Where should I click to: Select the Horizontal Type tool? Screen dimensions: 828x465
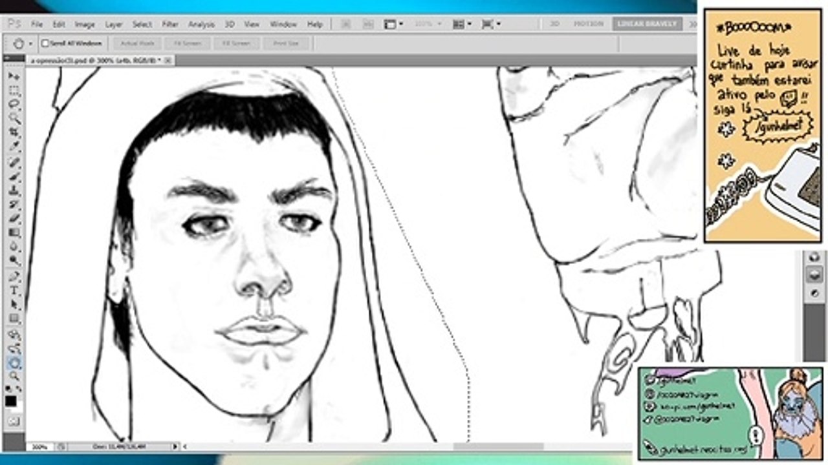(14, 291)
